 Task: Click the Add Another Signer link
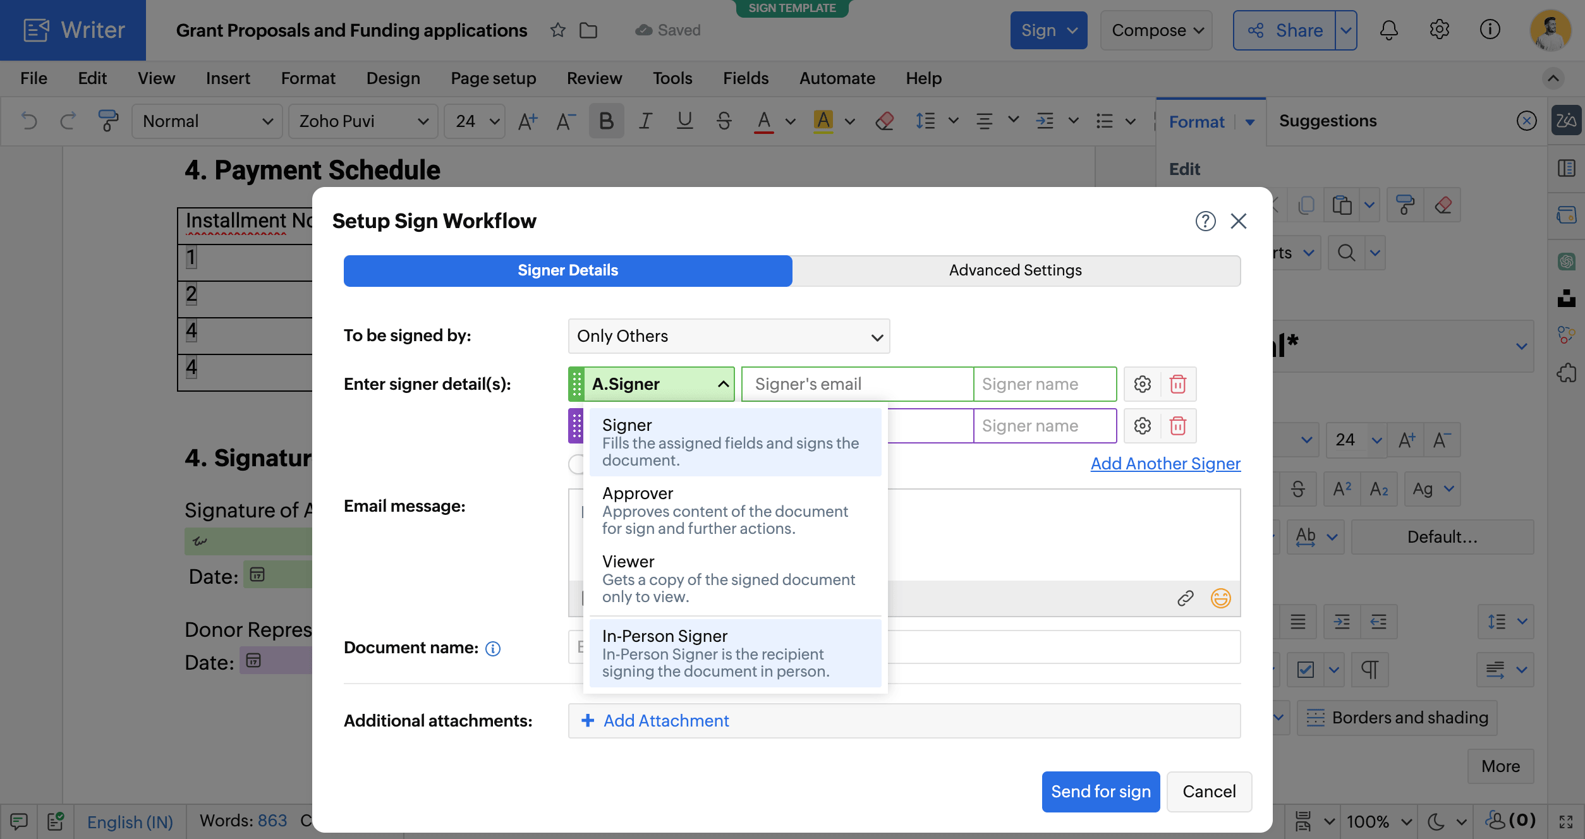(1165, 463)
